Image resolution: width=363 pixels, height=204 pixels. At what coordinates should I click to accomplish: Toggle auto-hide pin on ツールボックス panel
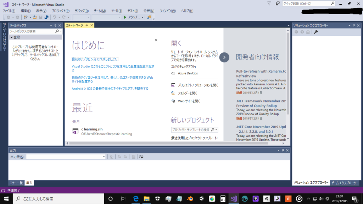click(55, 25)
